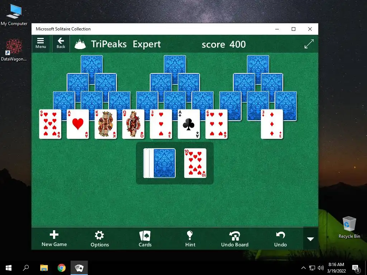The width and height of the screenshot is (367, 275).
Task: Click the 10 of hearts waste card
Action: pos(195,163)
